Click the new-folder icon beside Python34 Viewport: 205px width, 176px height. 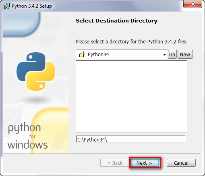click(82, 54)
